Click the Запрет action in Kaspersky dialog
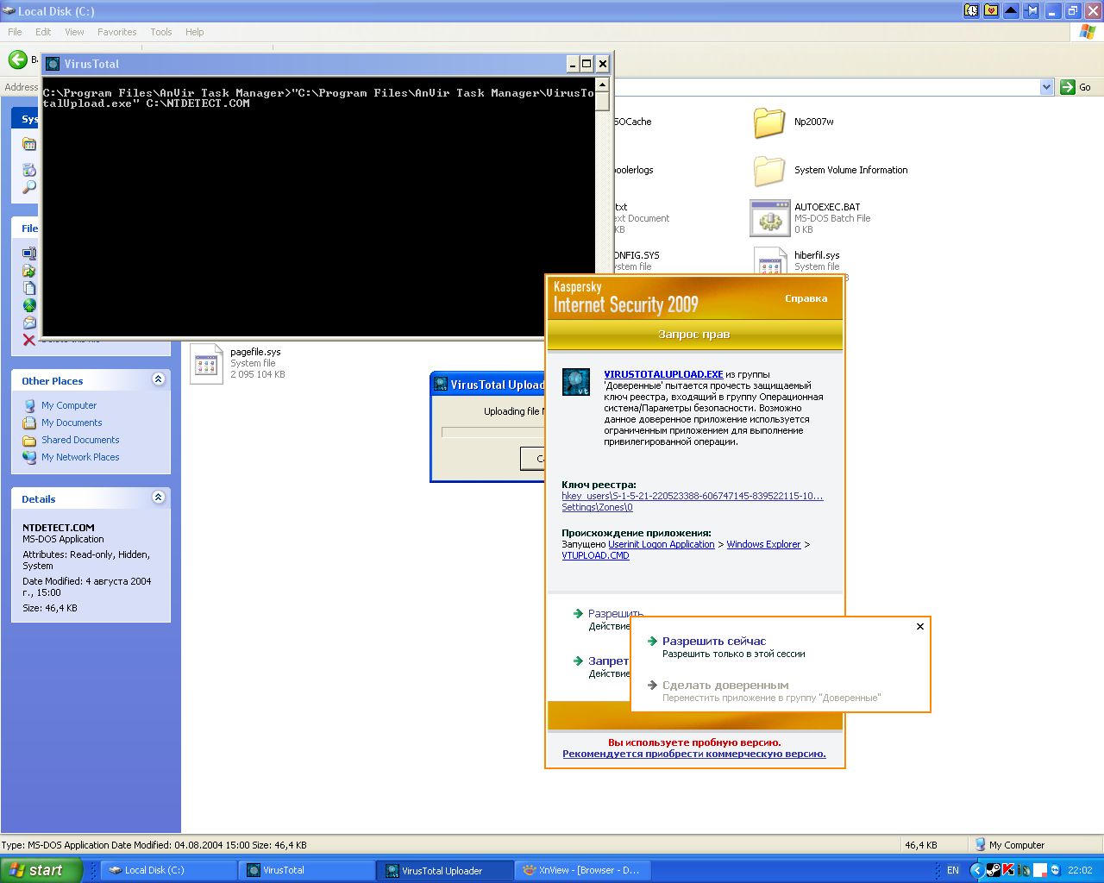 click(609, 661)
